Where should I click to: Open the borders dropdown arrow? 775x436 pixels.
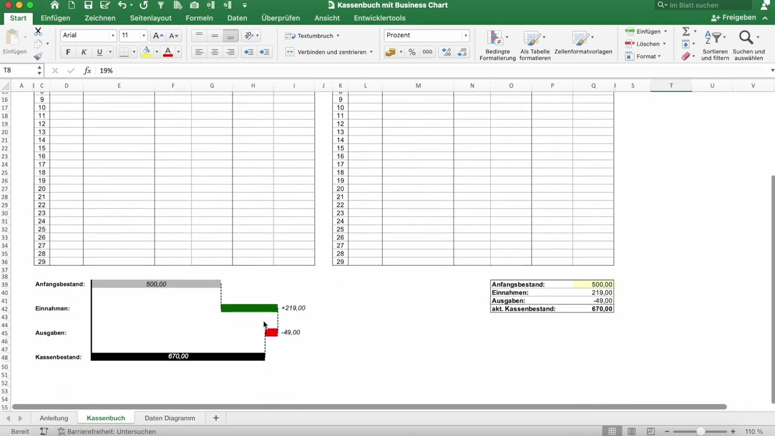point(134,52)
